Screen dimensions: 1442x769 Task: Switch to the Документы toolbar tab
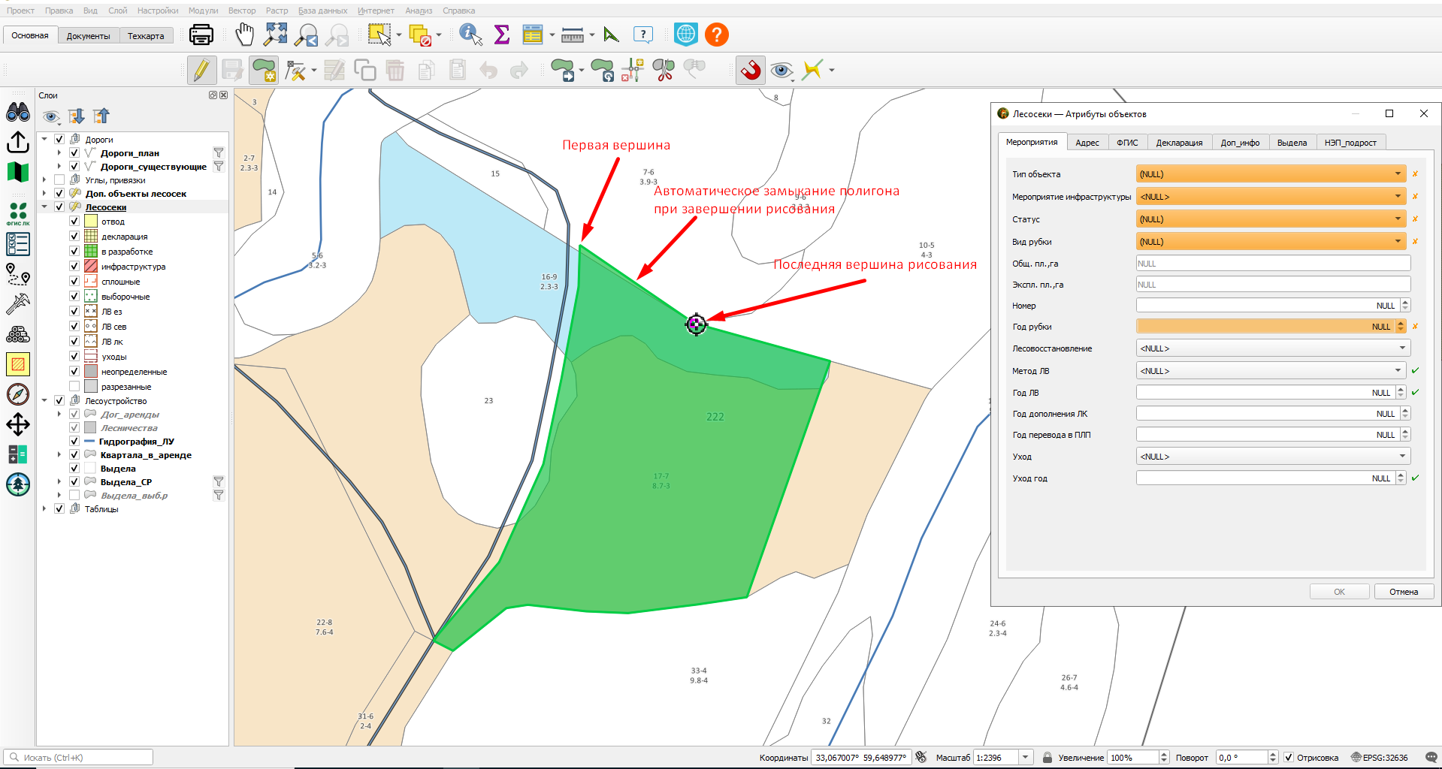[88, 36]
